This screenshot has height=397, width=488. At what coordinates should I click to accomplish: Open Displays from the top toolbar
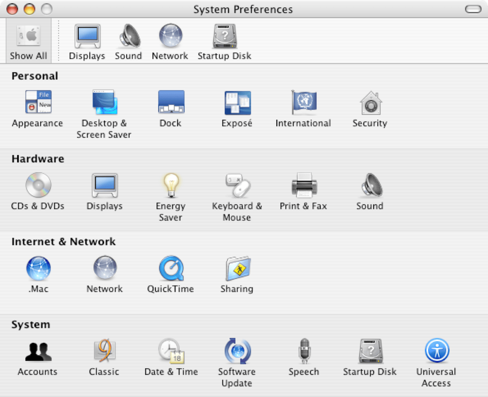(87, 42)
